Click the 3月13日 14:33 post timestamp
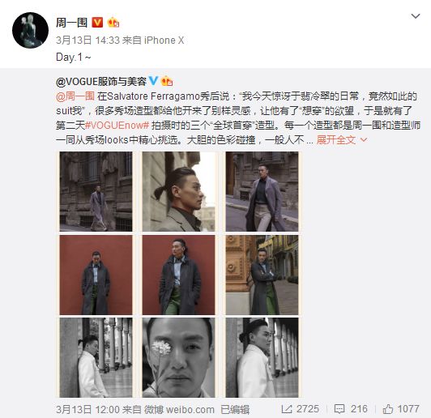Image resolution: width=431 pixels, height=418 pixels. coord(87,41)
